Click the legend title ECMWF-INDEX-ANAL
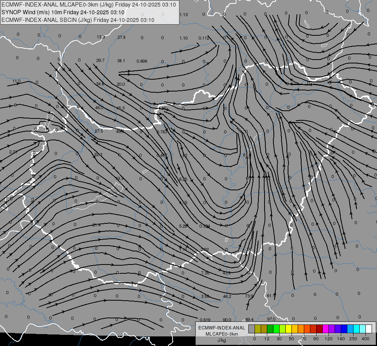 coord(222,328)
